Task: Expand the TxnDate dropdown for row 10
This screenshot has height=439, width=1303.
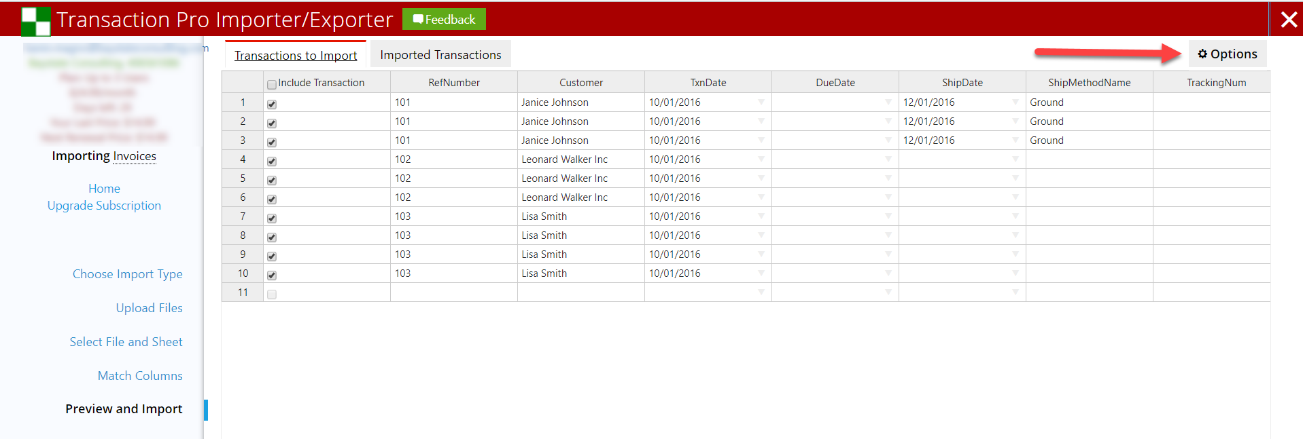Action: [x=761, y=273]
